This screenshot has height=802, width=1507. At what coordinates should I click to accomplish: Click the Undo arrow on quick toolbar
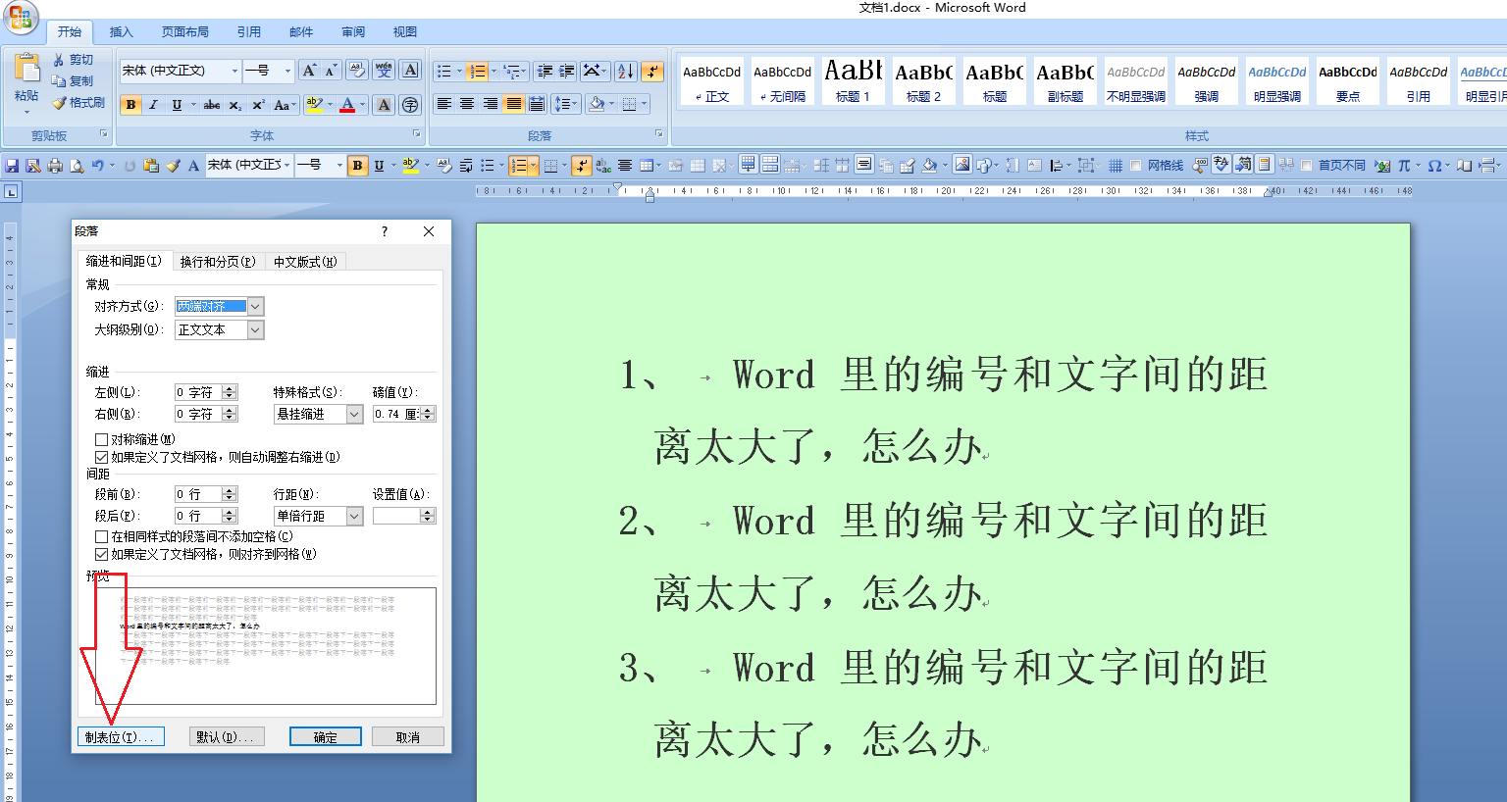97,166
